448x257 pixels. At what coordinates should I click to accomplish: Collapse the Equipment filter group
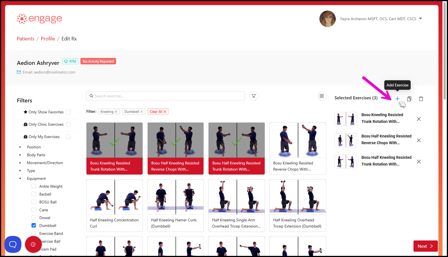click(x=20, y=178)
